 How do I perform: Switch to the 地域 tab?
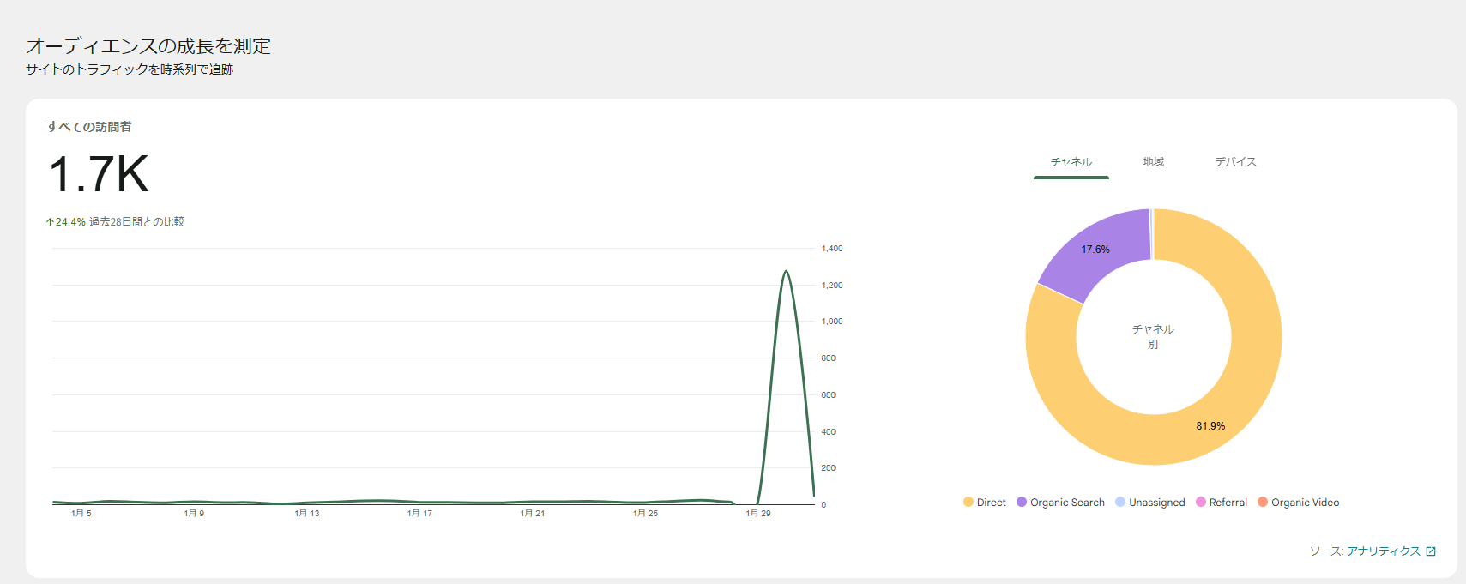coord(1153,162)
